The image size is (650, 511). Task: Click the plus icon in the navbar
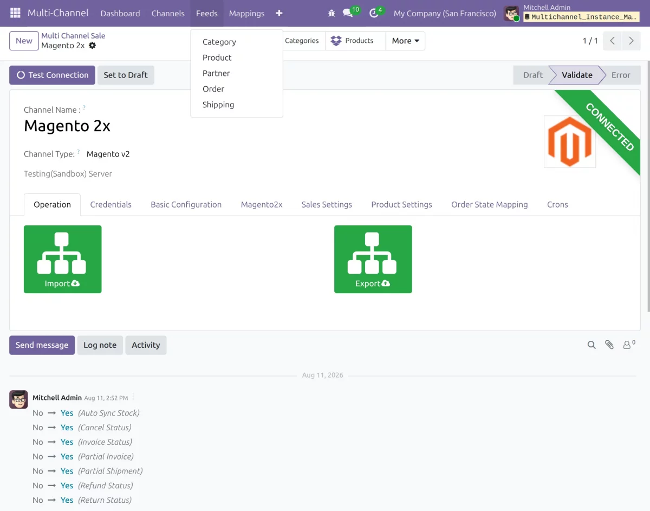pyautogui.click(x=279, y=13)
